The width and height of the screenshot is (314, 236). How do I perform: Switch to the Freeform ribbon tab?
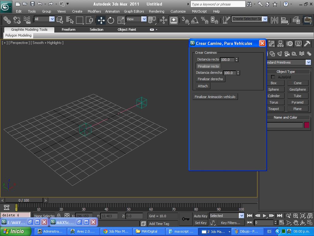68,29
